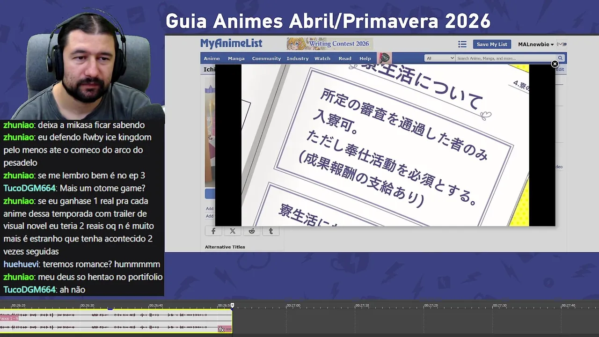Expand the search category All dropdown
The image size is (599, 337).
440,58
